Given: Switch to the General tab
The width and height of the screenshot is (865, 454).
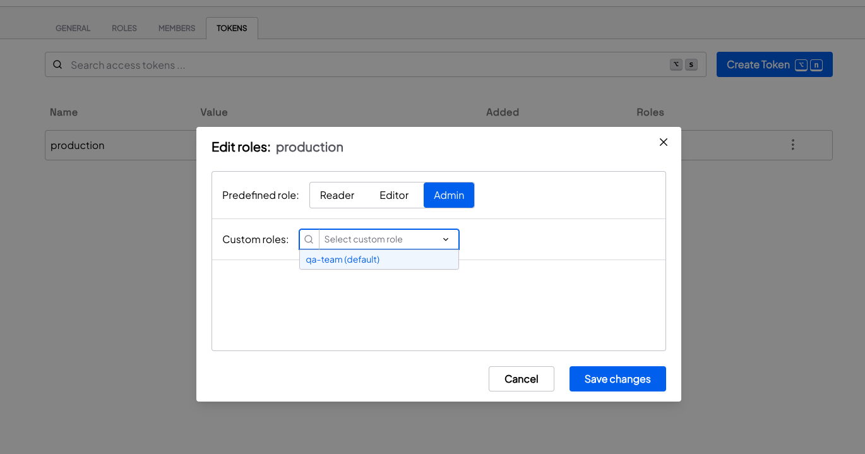Looking at the screenshot, I should tap(73, 28).
